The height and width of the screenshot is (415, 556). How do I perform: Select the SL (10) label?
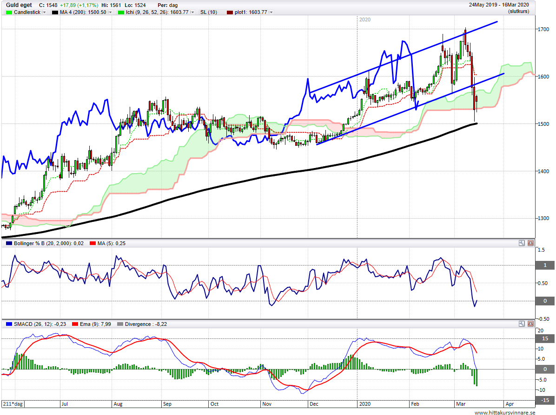208,12
